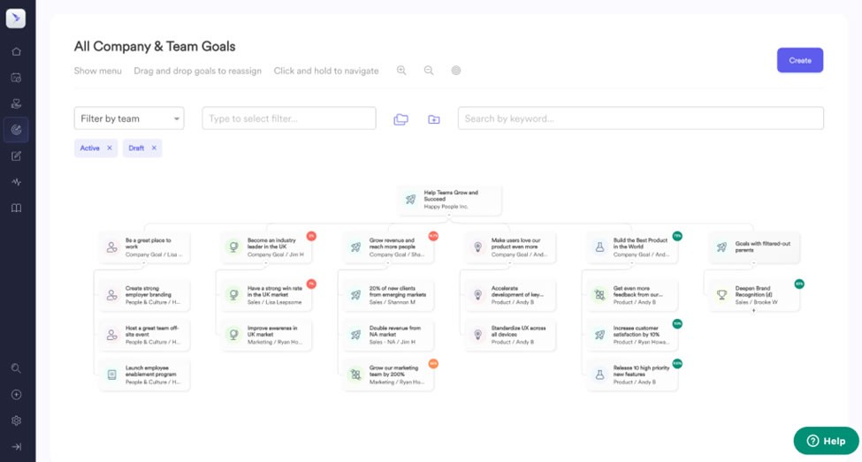Open the Accelerate development of key goal
Image resolution: width=862 pixels, height=462 pixels.
511,295
